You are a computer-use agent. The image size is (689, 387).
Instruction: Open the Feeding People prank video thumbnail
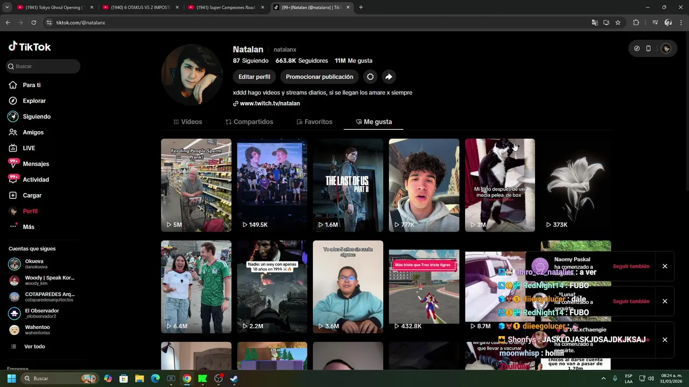(x=196, y=185)
